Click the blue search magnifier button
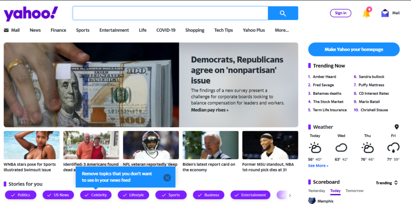The height and width of the screenshot is (204, 411). click(x=283, y=13)
